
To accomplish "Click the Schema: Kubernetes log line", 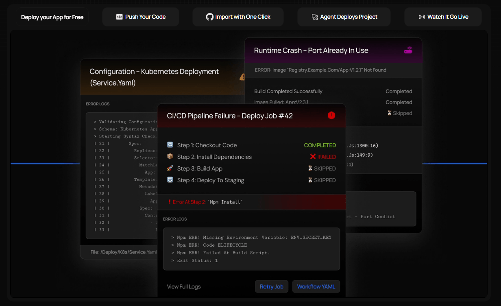I will point(125,129).
